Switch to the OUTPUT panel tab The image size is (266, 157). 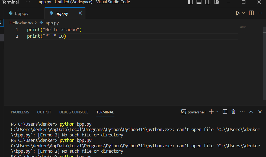[x=44, y=112]
